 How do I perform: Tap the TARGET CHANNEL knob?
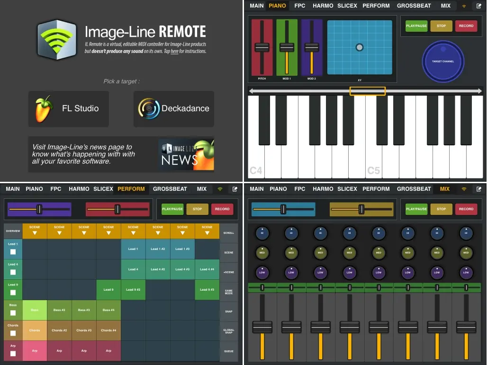click(x=443, y=62)
